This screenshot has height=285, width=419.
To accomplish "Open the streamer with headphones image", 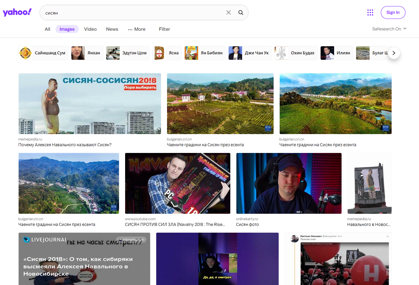I will point(289,183).
